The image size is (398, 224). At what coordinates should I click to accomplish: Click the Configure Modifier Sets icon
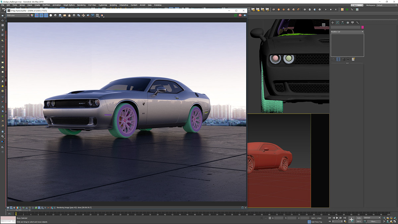353,59
